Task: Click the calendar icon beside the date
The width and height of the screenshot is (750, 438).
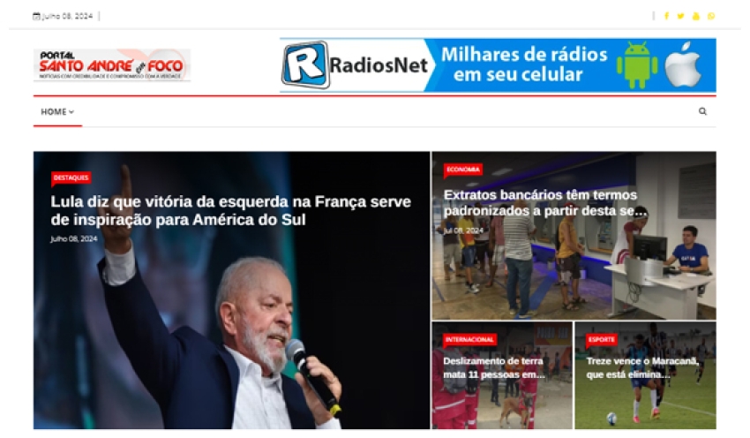Action: click(x=36, y=16)
